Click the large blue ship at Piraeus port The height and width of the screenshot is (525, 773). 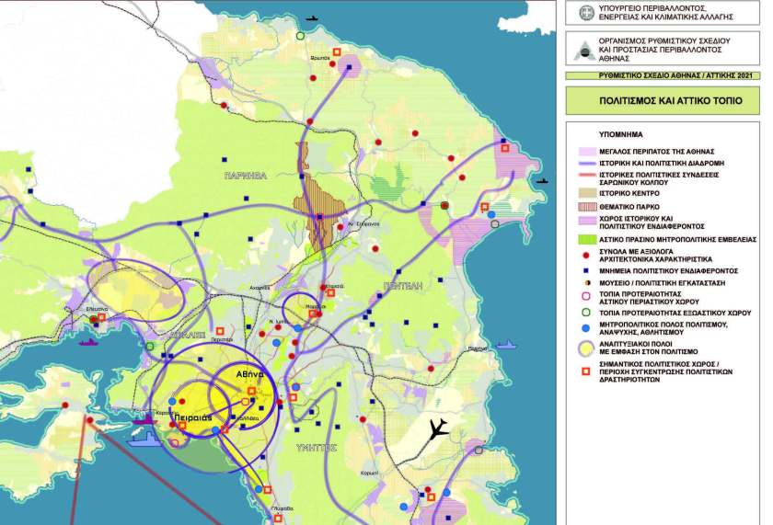click(x=144, y=439)
